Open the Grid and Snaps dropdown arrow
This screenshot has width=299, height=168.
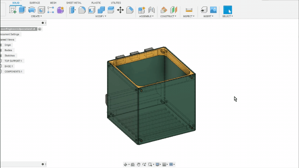pos(167,164)
